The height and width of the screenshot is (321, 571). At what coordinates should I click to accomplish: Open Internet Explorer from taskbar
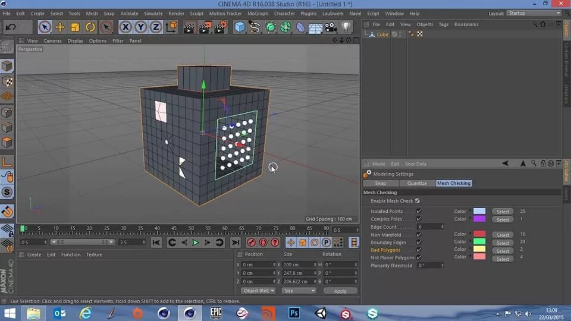pyautogui.click(x=86, y=313)
